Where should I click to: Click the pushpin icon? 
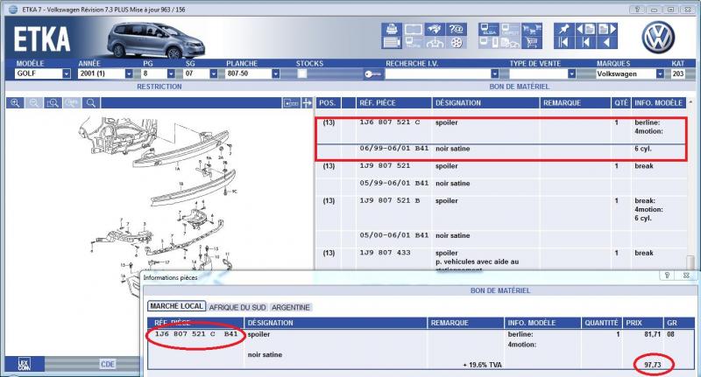pyautogui.click(x=563, y=29)
